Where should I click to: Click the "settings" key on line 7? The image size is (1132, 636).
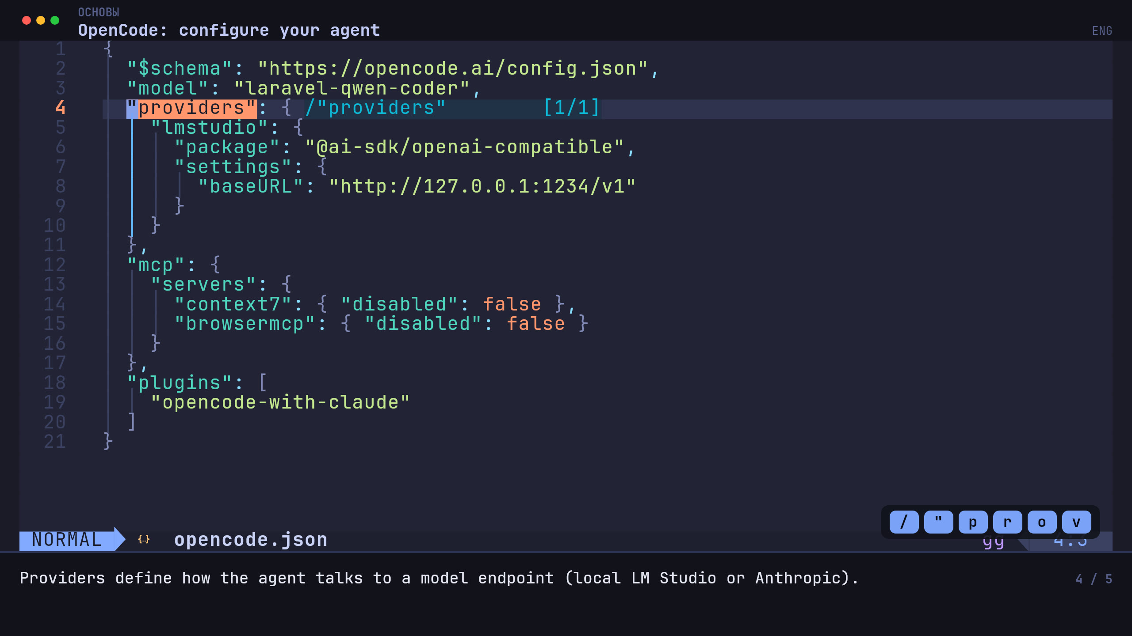233,167
